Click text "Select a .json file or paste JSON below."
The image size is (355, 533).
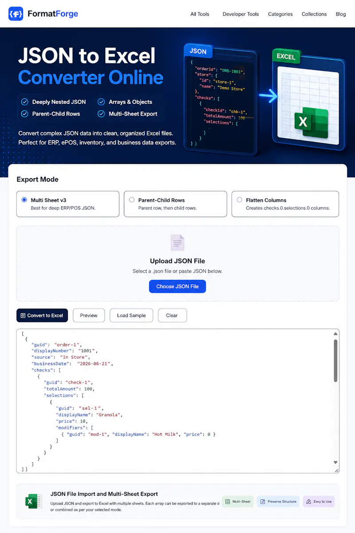click(x=177, y=271)
